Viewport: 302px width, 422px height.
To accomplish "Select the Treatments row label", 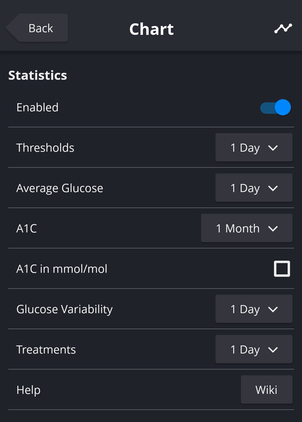I will point(46,350).
